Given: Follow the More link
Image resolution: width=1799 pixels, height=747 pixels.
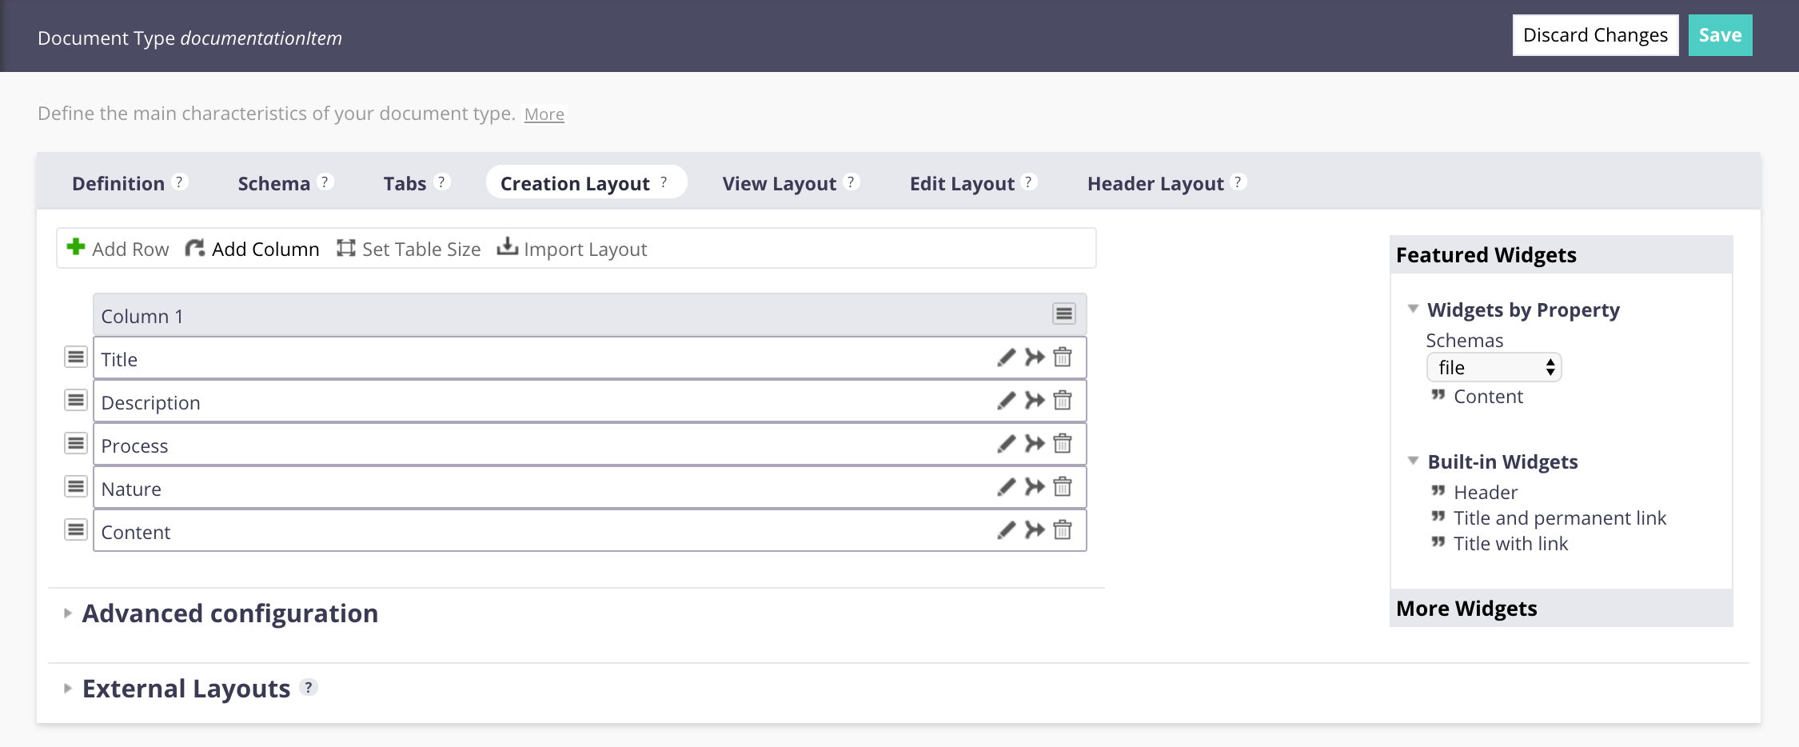Looking at the screenshot, I should (544, 114).
